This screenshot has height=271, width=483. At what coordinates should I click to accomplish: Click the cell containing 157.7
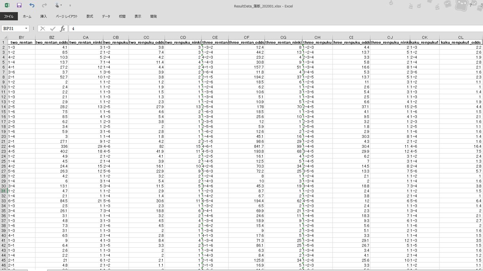click(x=247, y=67)
